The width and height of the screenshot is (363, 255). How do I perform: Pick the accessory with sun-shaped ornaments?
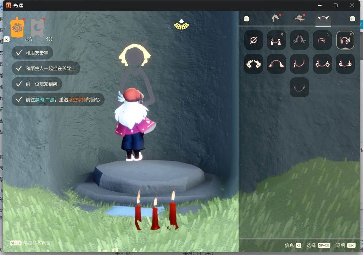[x=322, y=64]
